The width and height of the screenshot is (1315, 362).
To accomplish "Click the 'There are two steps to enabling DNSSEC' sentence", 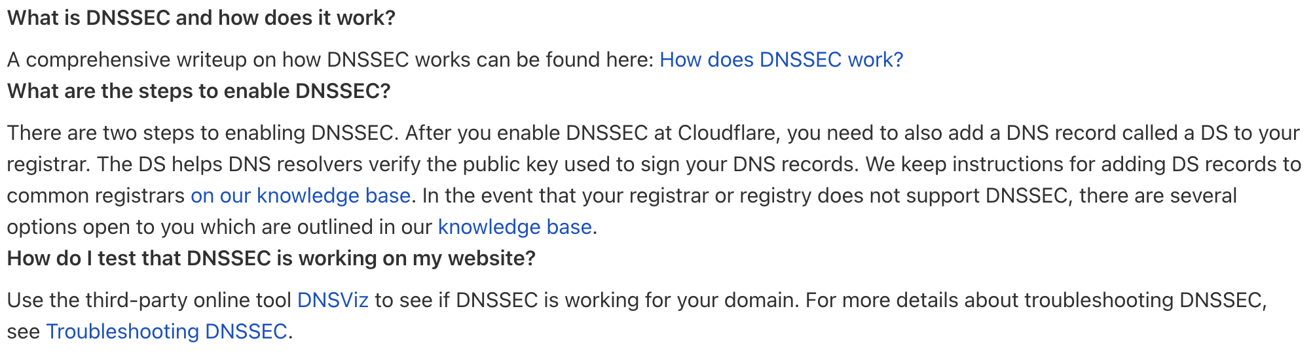I will tap(203, 133).
